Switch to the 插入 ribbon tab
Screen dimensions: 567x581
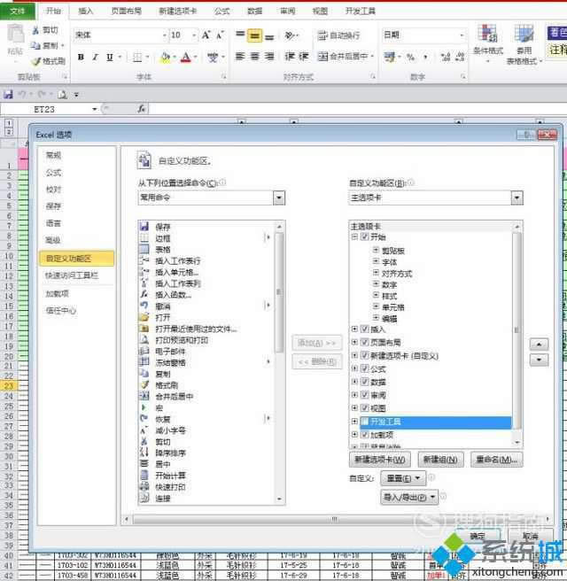86,12
